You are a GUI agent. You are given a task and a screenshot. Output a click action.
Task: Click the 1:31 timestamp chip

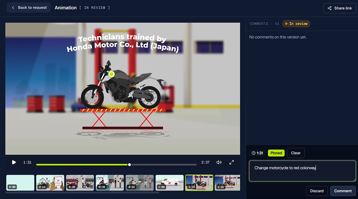coord(257,153)
